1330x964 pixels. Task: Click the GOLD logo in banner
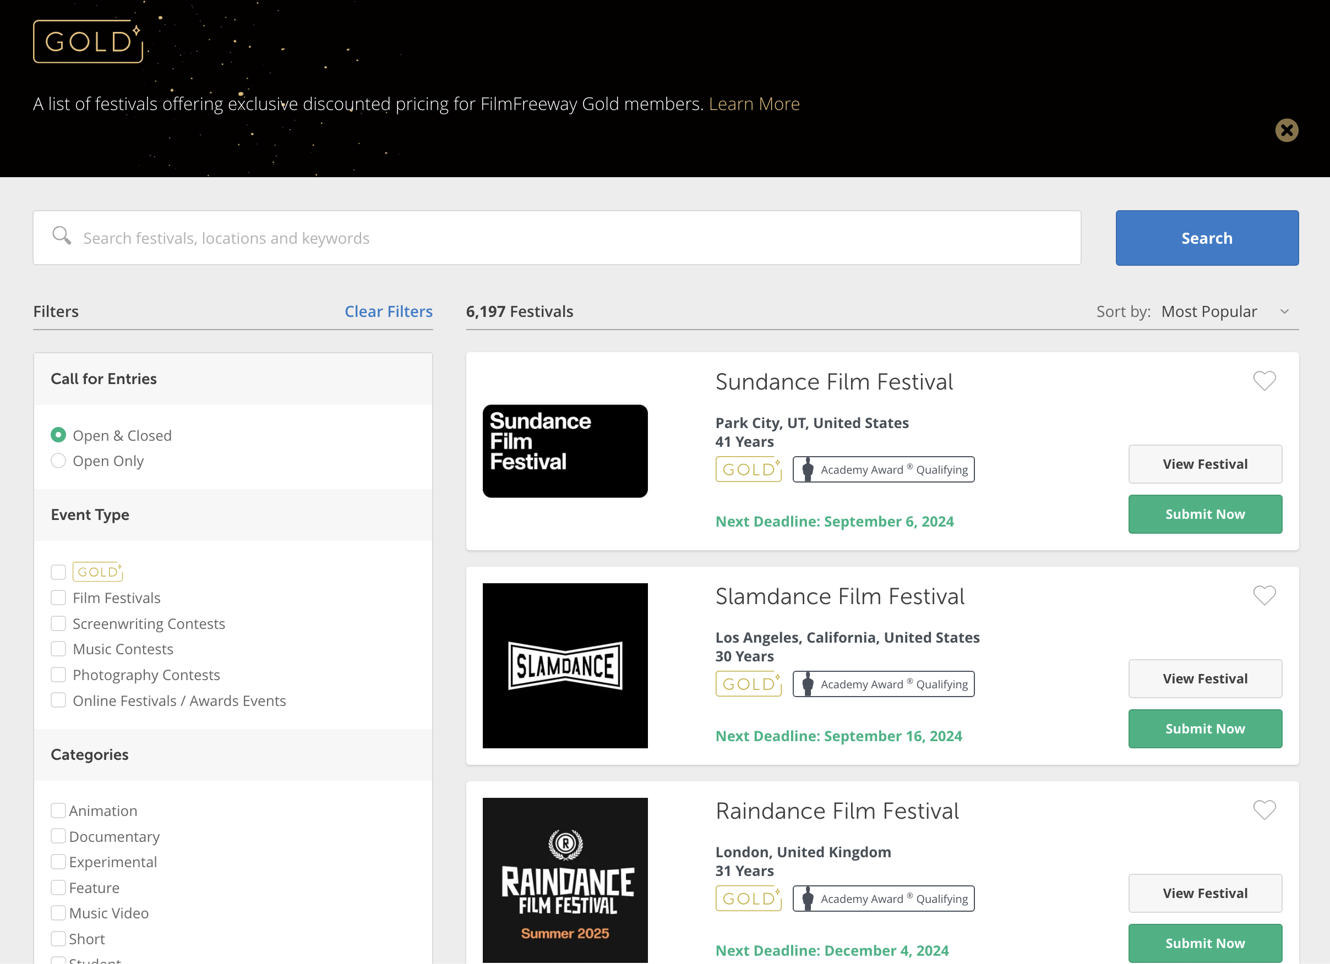coord(88,42)
